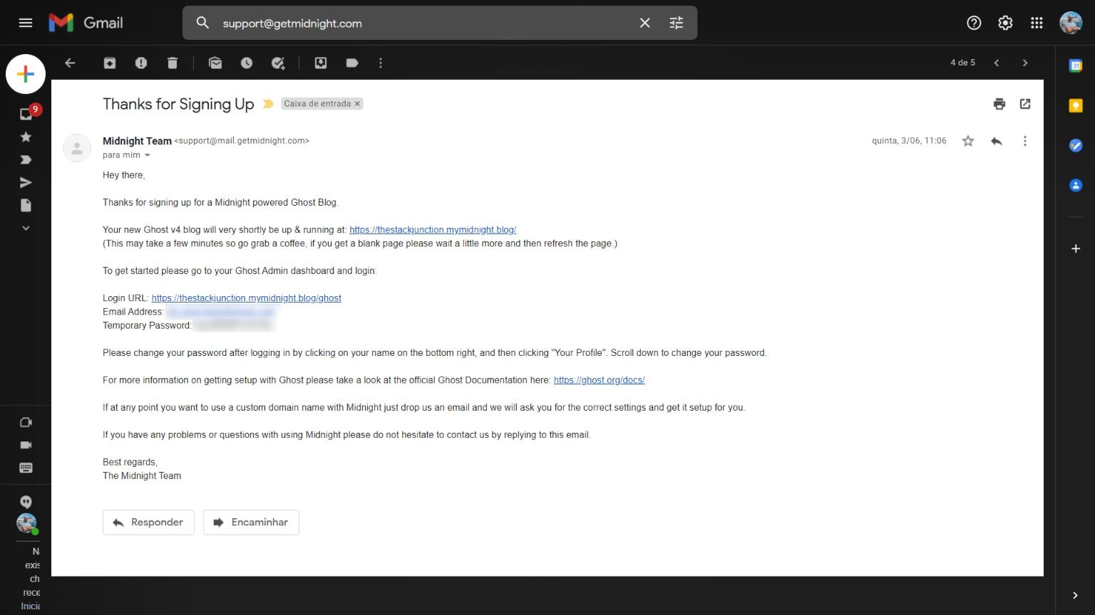Open the message more options menu
1095x615 pixels.
point(1025,141)
